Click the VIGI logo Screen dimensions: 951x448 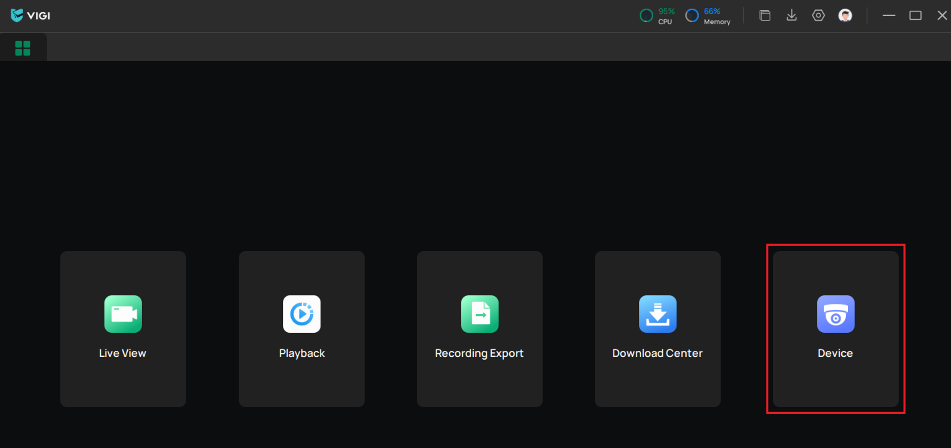30,15
